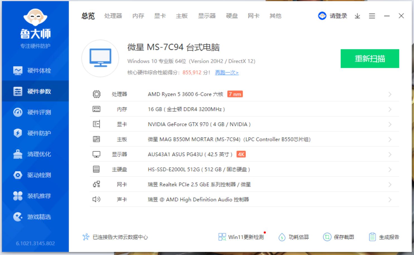Click version number 6.1021.3145.802
This screenshot has height=255, width=414.
(x=35, y=243)
